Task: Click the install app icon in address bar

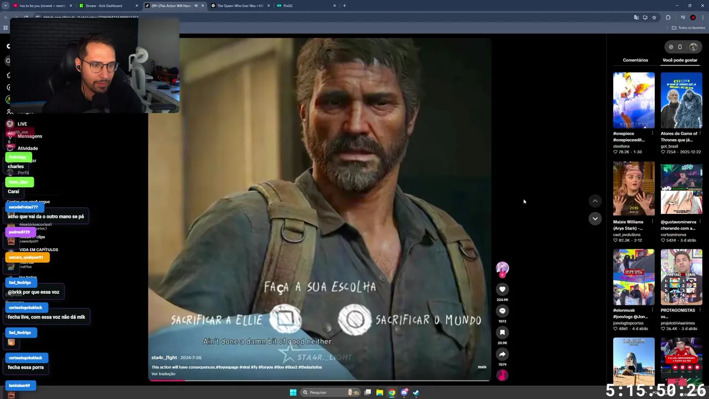Action: coord(645,17)
